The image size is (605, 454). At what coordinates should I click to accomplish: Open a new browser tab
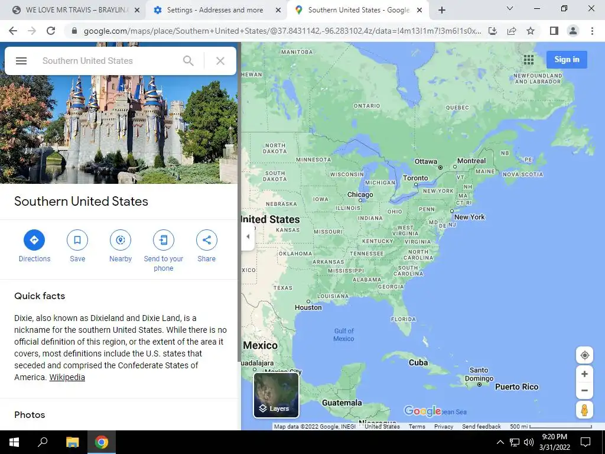pyautogui.click(x=442, y=10)
